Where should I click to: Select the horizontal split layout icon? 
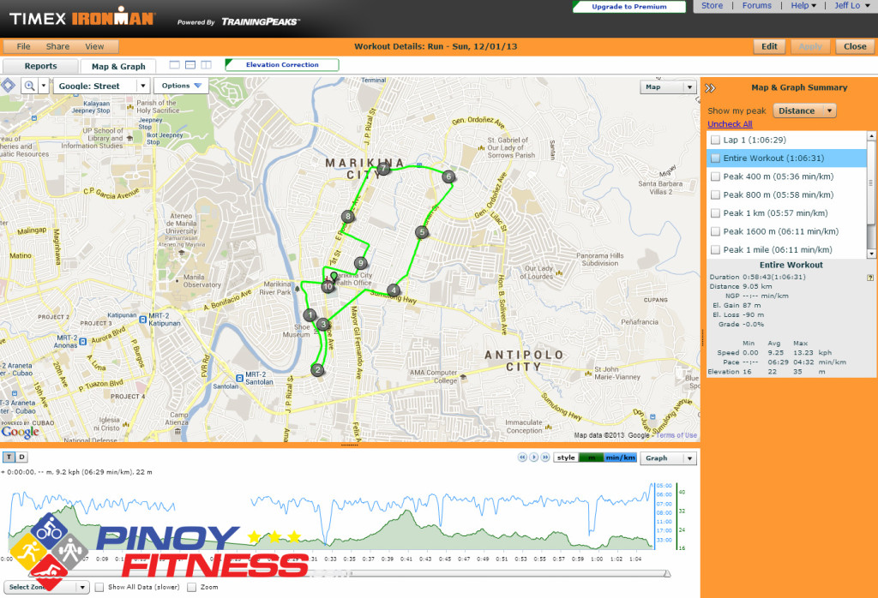(x=190, y=65)
